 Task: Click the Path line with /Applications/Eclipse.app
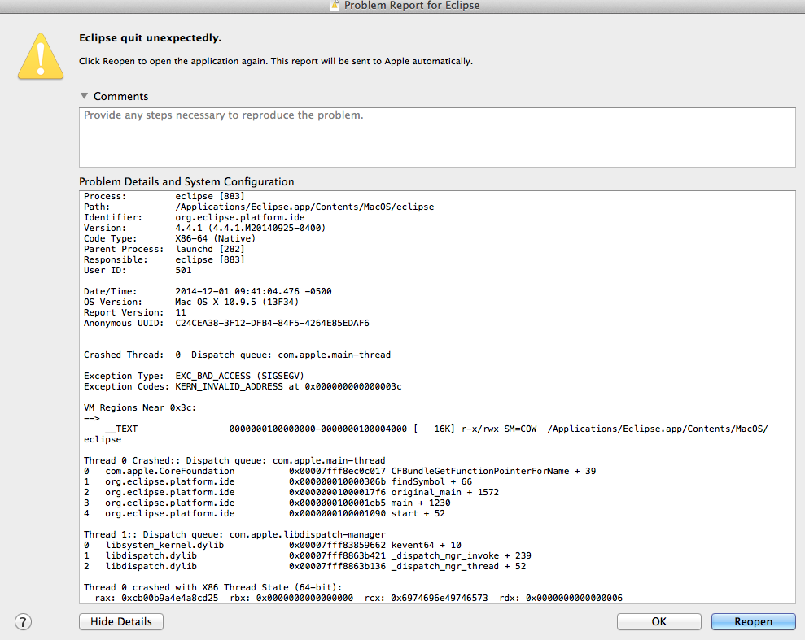pos(259,207)
